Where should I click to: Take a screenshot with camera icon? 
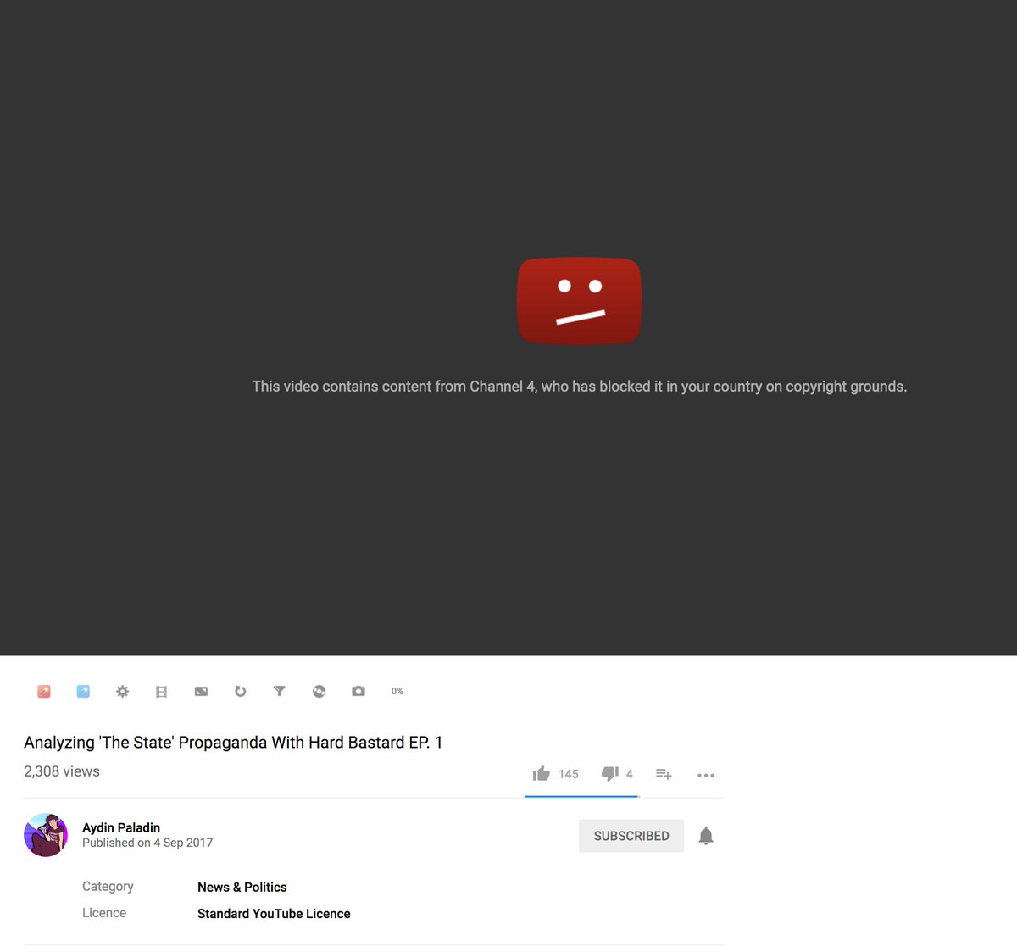point(358,691)
